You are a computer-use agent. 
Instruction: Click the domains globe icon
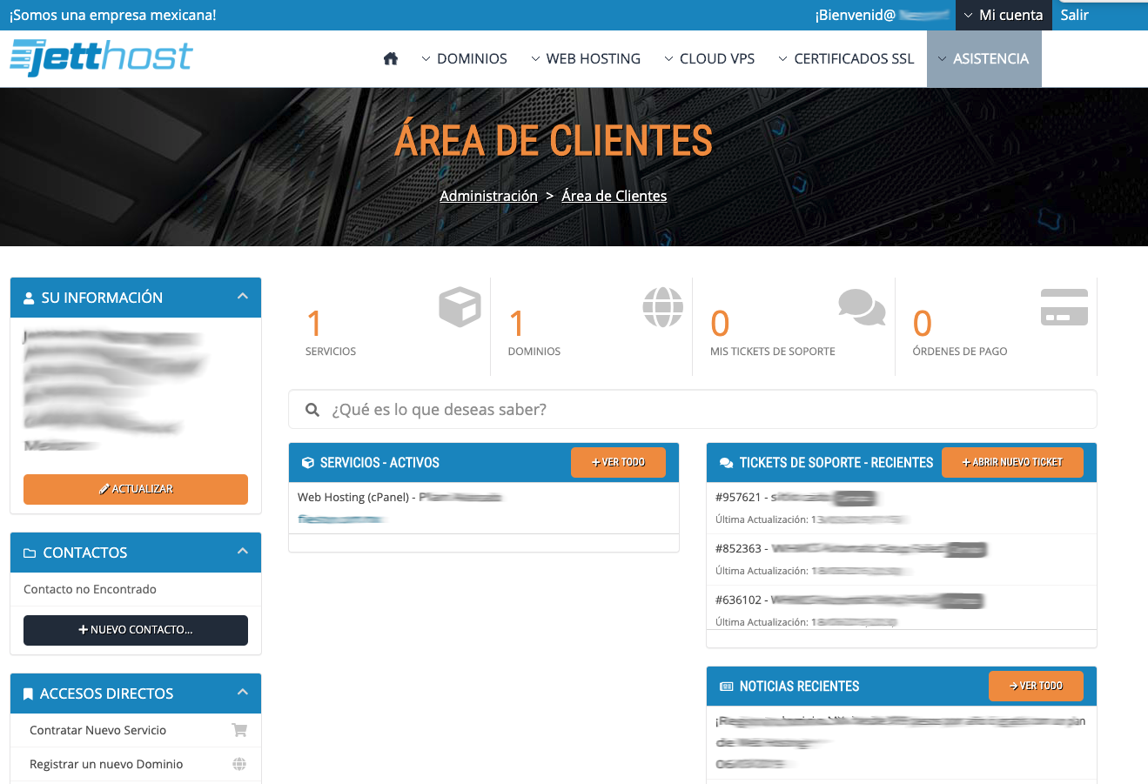click(x=662, y=307)
